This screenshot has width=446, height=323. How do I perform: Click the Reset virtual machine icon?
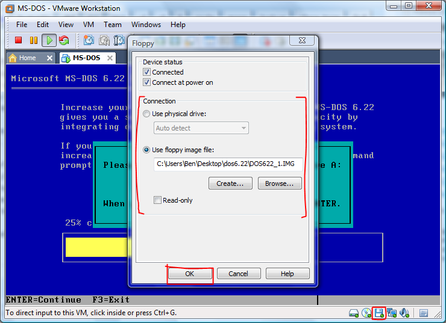point(64,40)
